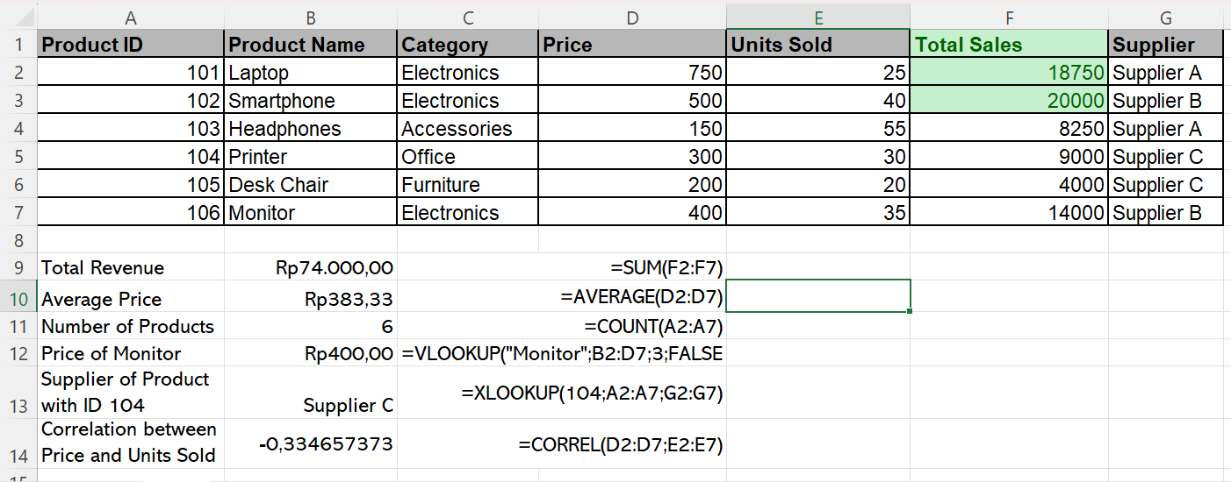This screenshot has width=1231, height=482.
Task: Select column D header
Action: (631, 16)
